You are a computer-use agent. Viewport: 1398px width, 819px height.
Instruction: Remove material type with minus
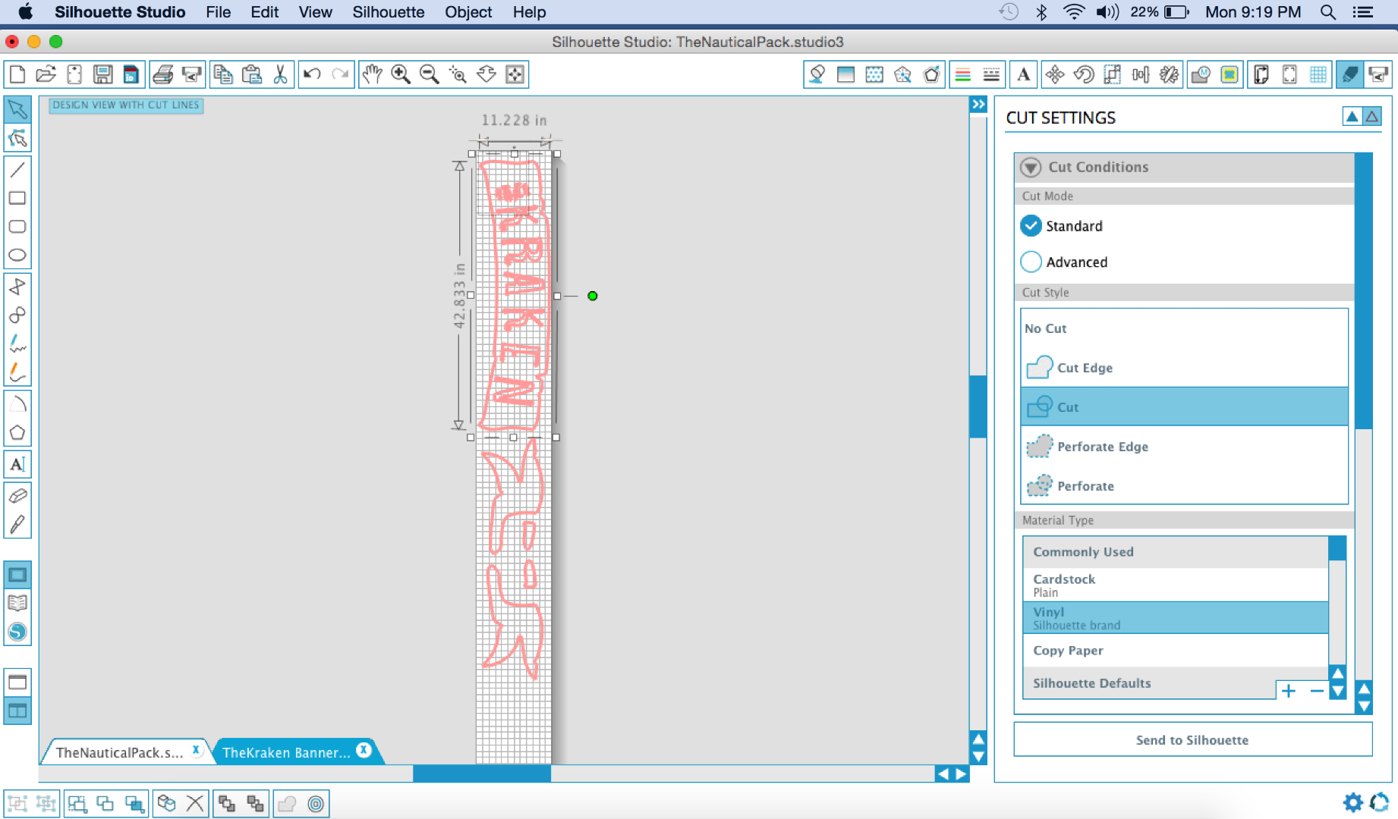(1317, 691)
